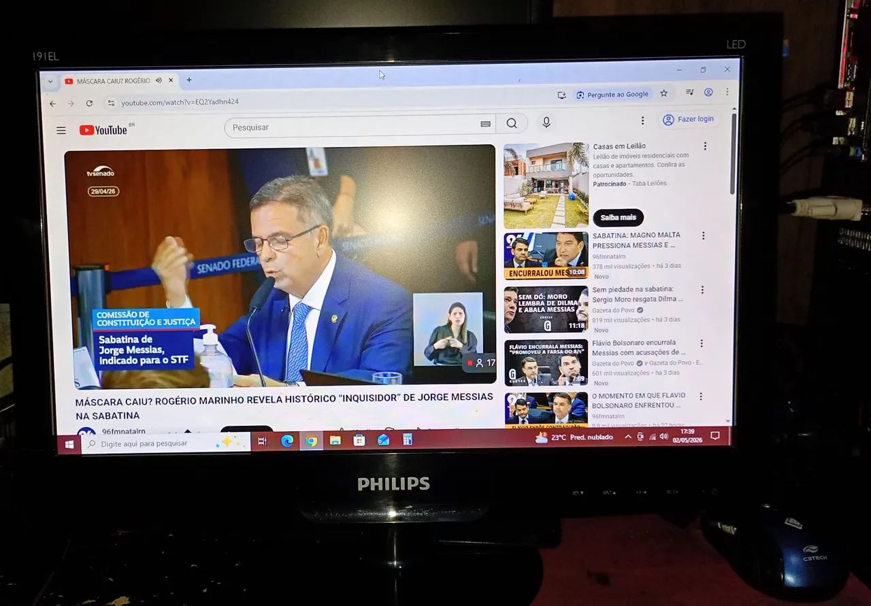Launch Microsoft Edge from the taskbar
The height and width of the screenshot is (606, 871).
[x=287, y=441]
